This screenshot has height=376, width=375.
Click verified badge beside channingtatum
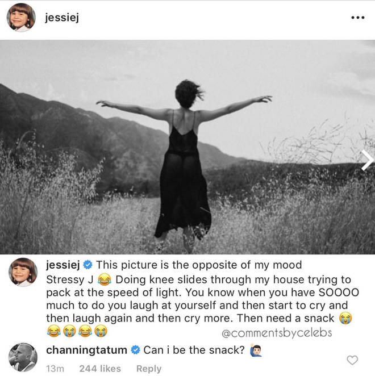136,350
